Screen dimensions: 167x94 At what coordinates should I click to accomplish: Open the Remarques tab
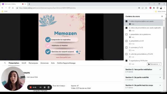33,63
